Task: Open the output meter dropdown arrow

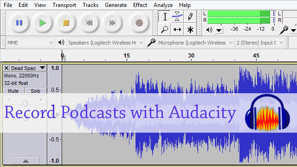Action: [219, 30]
